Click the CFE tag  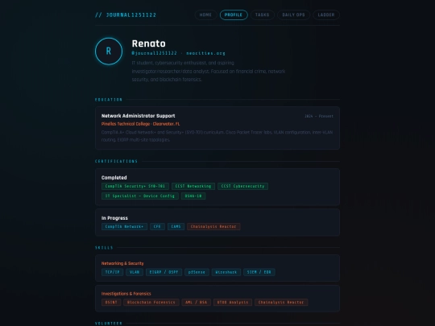click(157, 226)
